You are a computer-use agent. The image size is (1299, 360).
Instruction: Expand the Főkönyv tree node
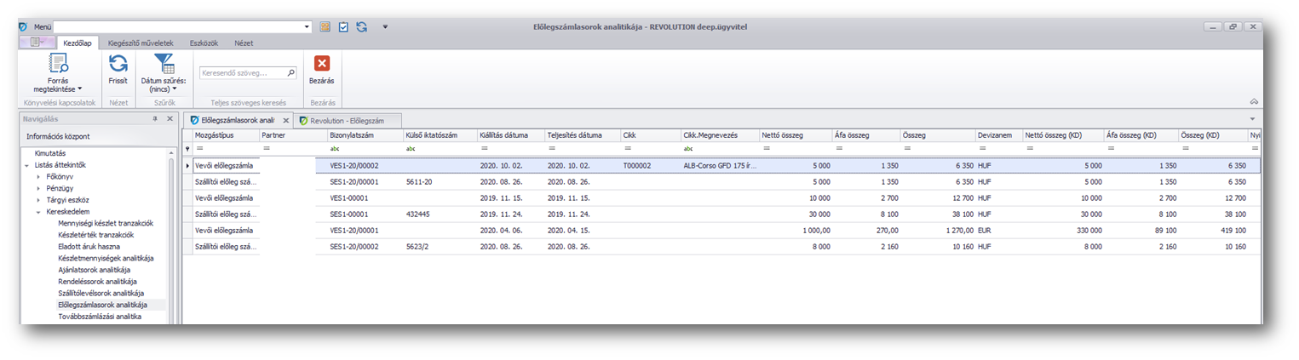[x=38, y=176]
